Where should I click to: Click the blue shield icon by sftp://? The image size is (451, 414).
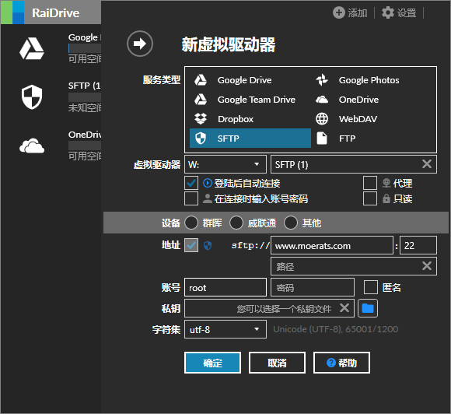point(208,246)
